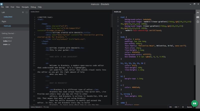Open the Find menu
This screenshot has height=111, width=200.
[x=12, y=7]
